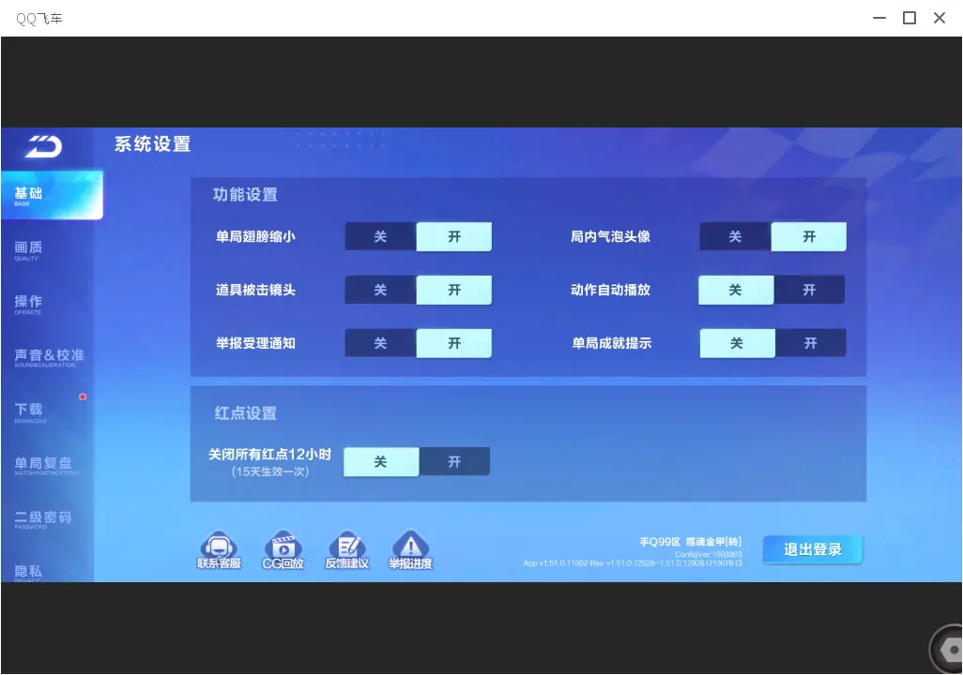Click the 动作自动播放 setting label
963x675 pixels.
[610, 290]
